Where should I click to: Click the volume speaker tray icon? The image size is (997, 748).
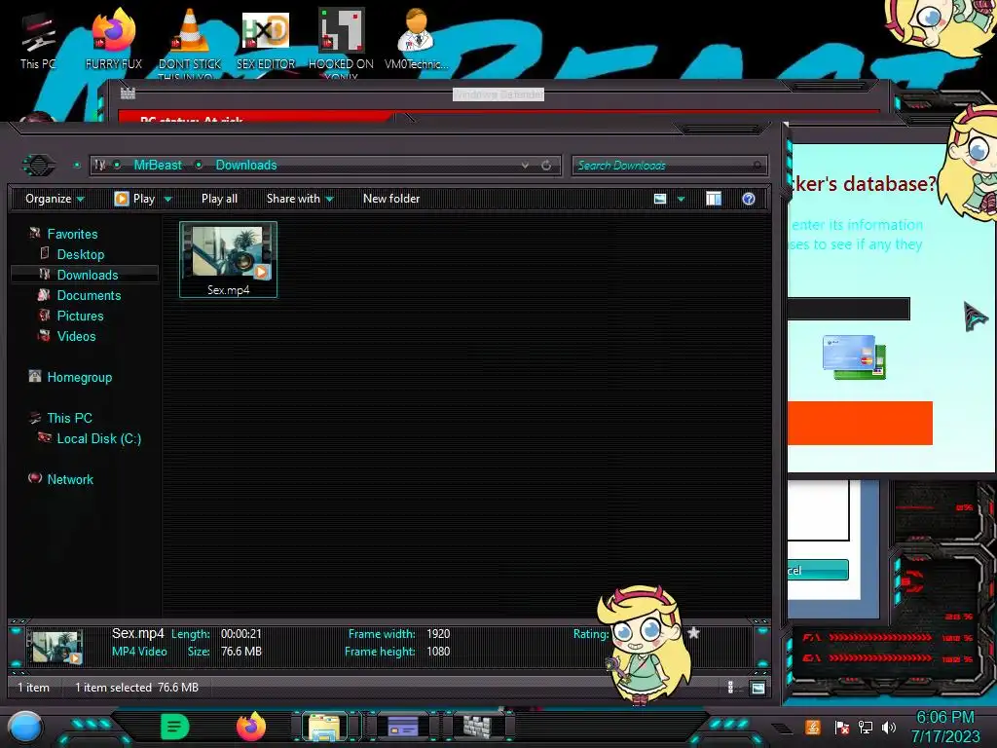click(x=889, y=728)
